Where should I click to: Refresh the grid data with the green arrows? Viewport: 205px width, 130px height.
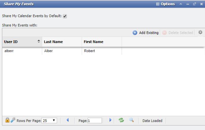pos(121,120)
